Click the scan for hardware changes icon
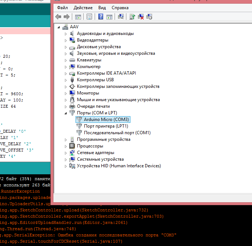 pos(120,17)
